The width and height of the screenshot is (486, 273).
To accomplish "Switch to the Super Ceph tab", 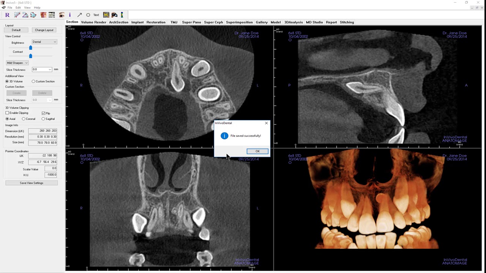I will pos(213,22).
